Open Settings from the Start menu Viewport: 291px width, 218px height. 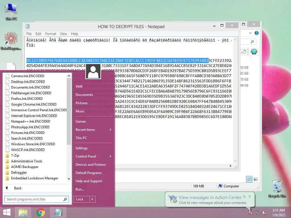tap(82, 148)
